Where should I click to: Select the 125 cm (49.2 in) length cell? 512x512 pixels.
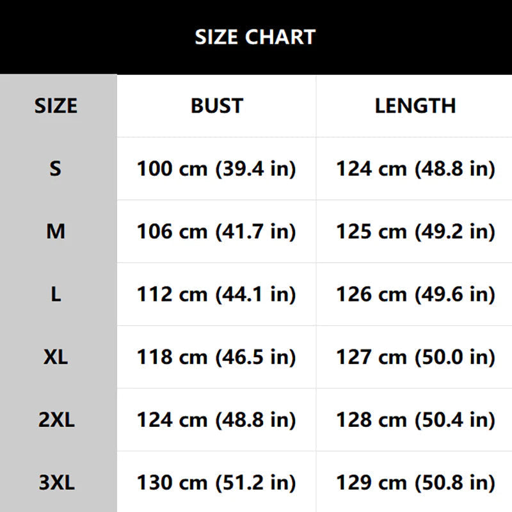click(415, 232)
